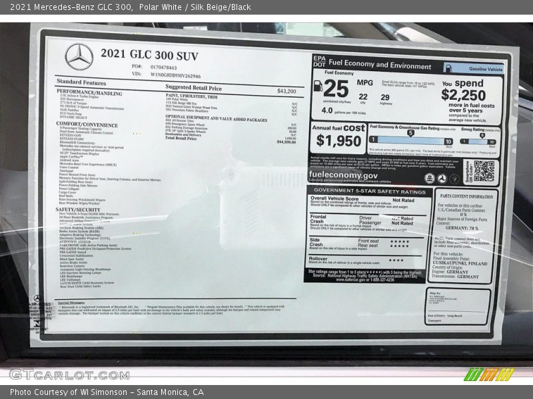Click the PO number 0170478463
The width and height of the screenshot is (533, 399).
(x=163, y=67)
